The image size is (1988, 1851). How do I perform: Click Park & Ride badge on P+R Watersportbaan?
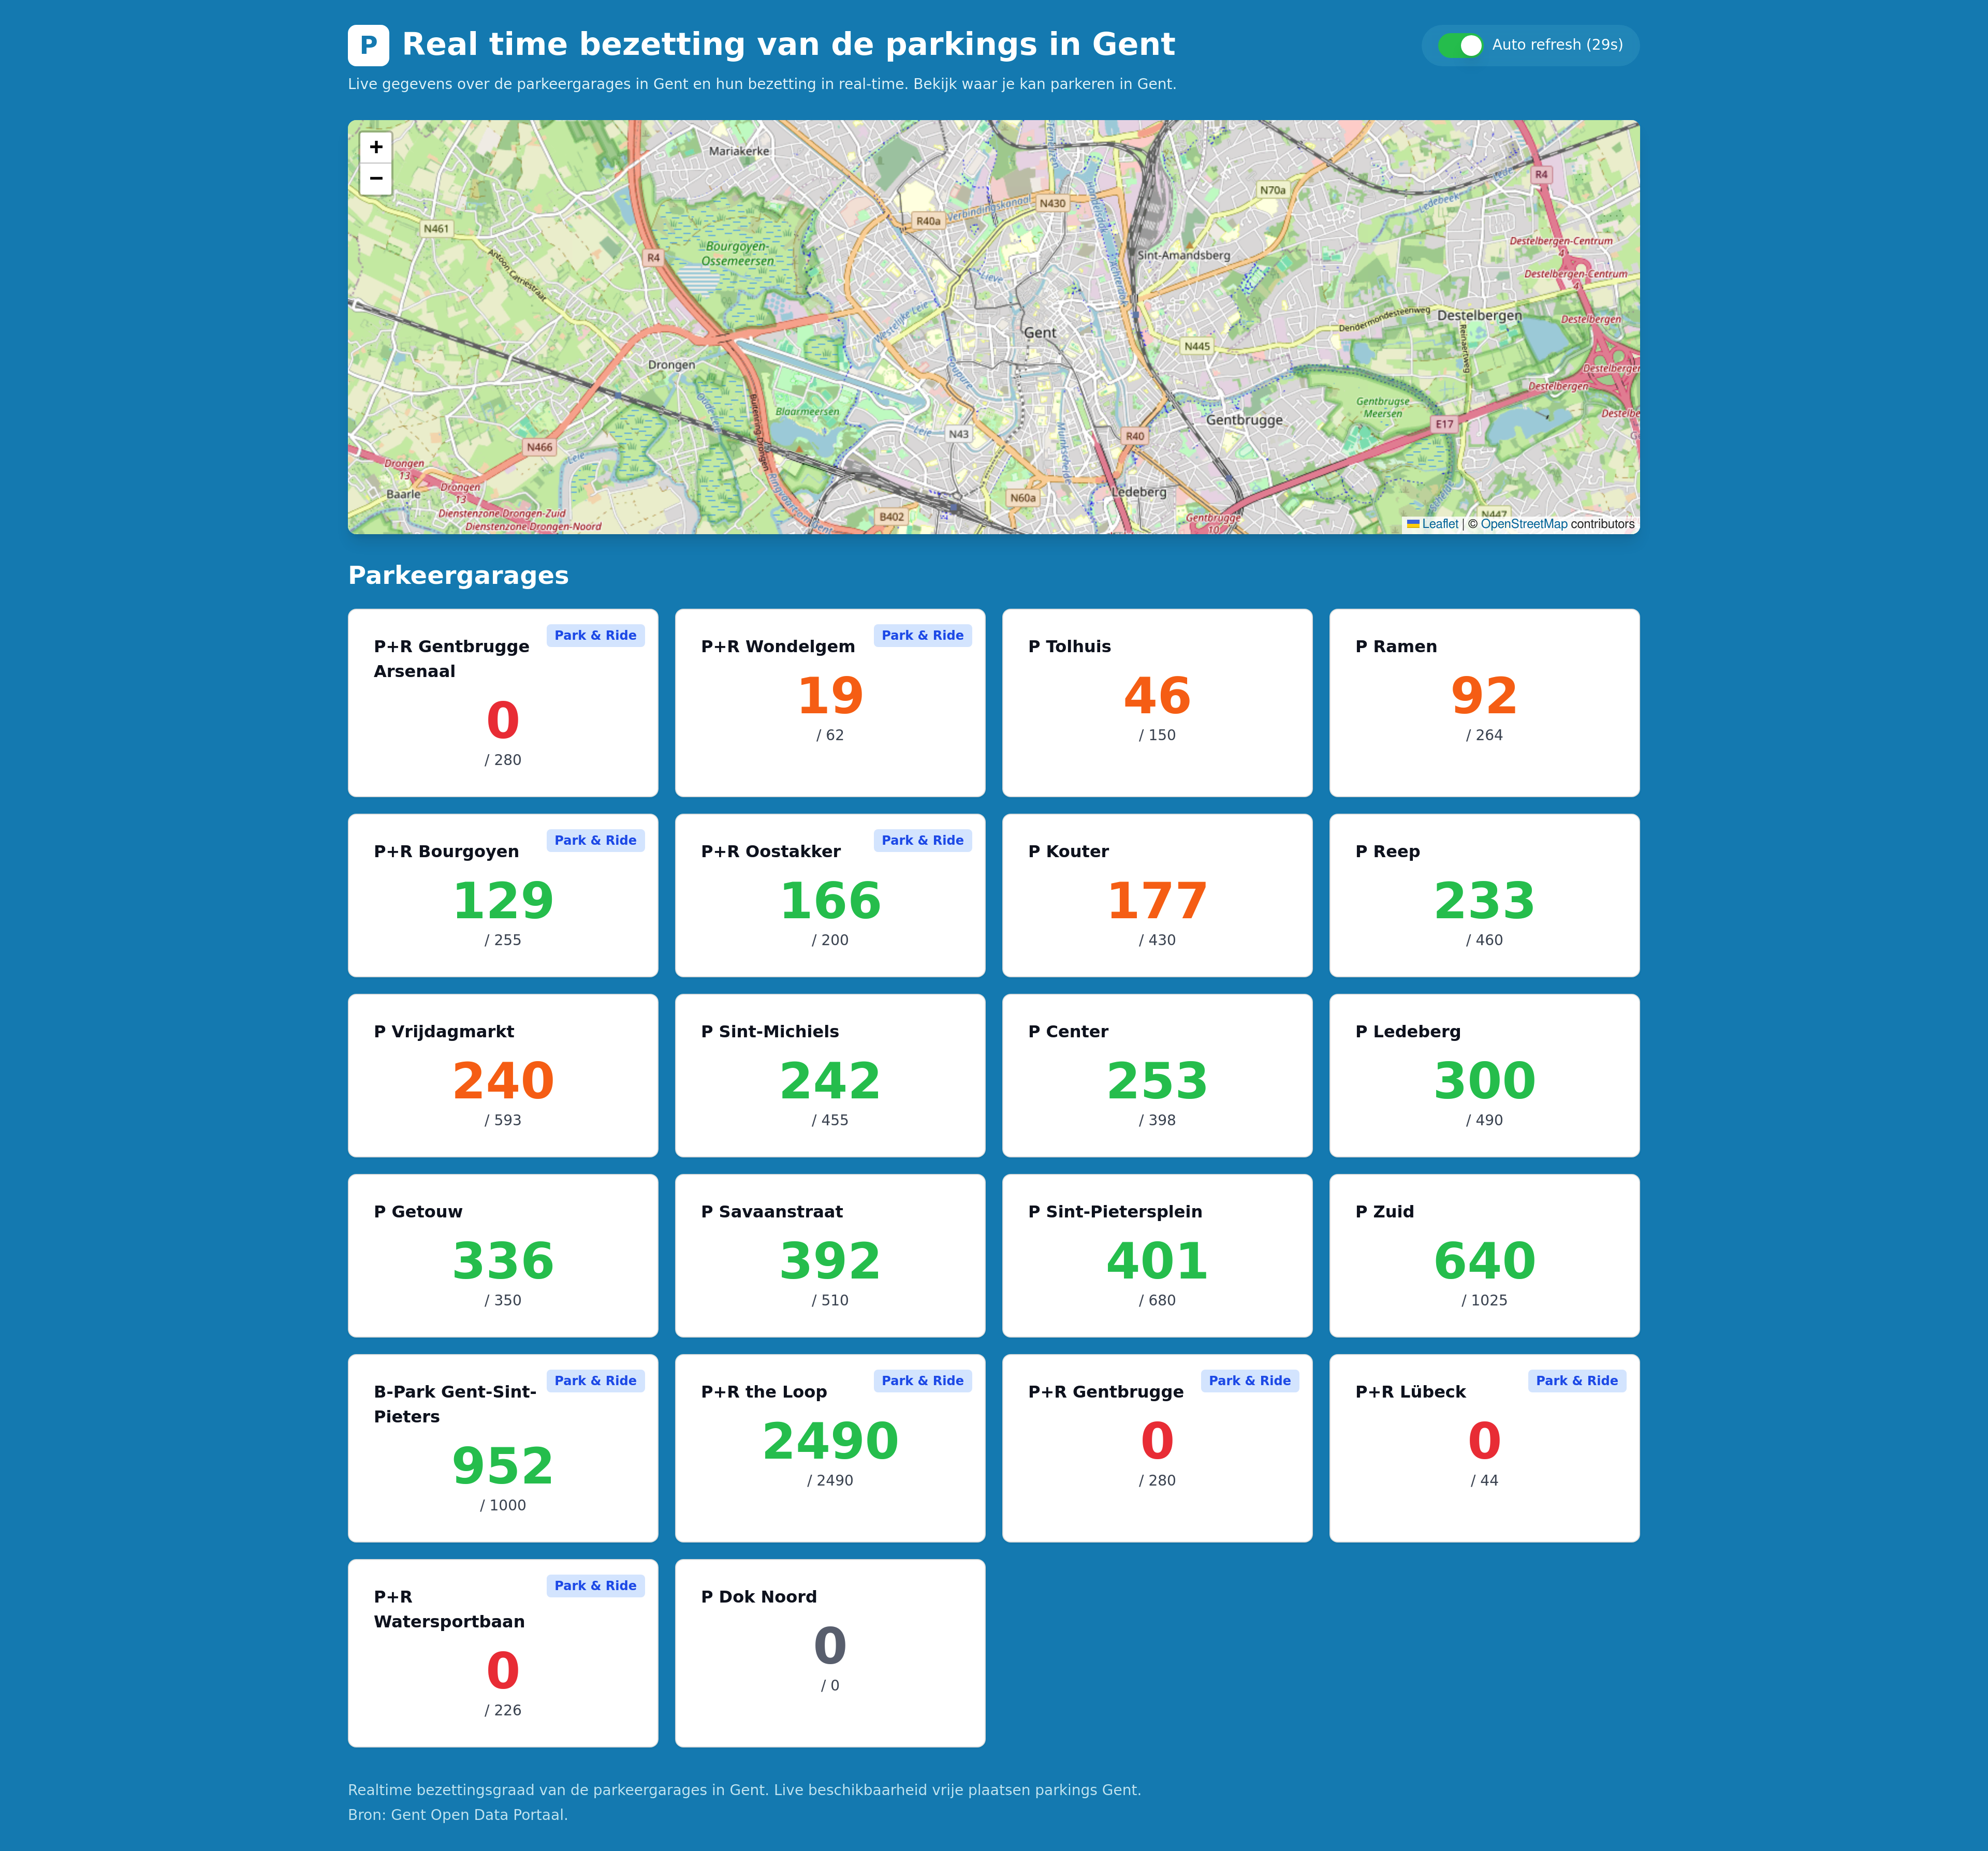pos(595,1585)
